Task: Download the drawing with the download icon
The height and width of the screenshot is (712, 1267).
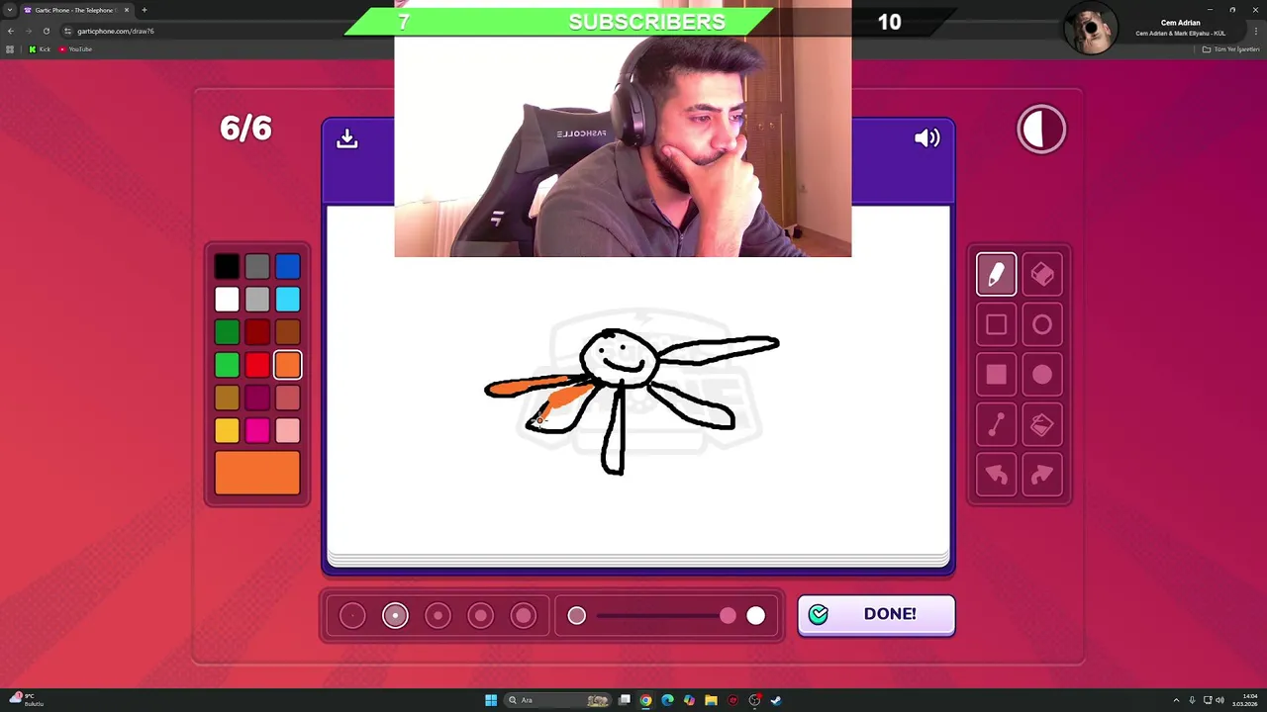Action: (x=346, y=138)
